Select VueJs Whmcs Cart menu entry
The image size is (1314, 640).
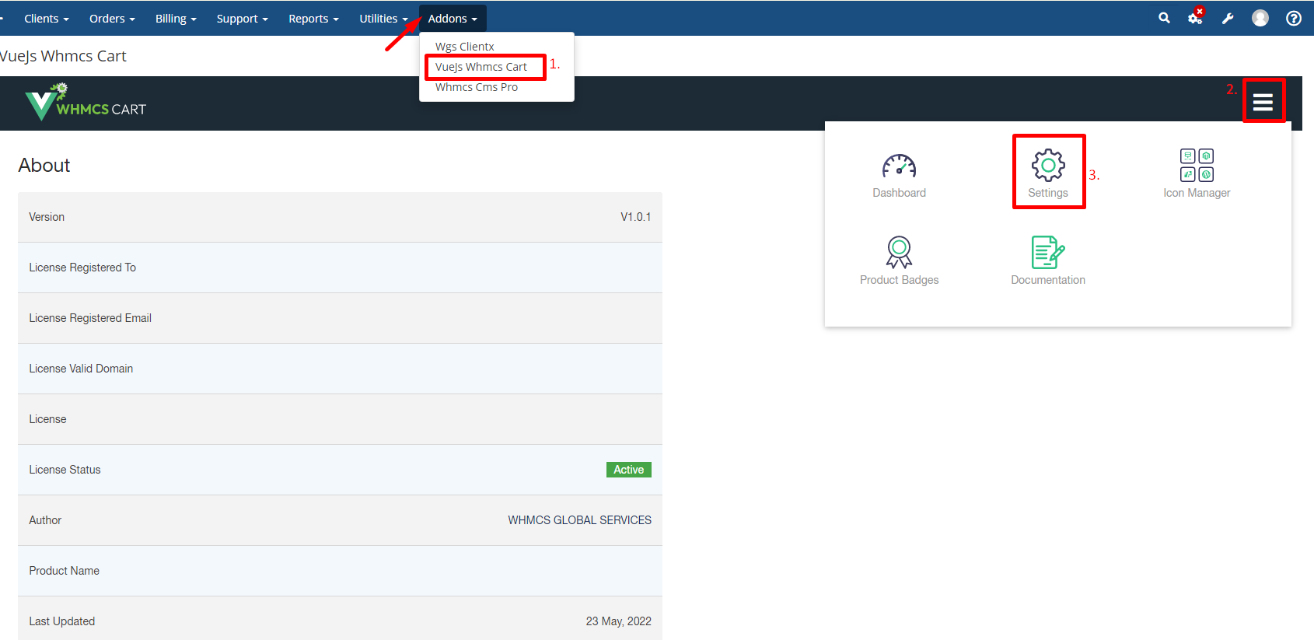click(x=481, y=67)
